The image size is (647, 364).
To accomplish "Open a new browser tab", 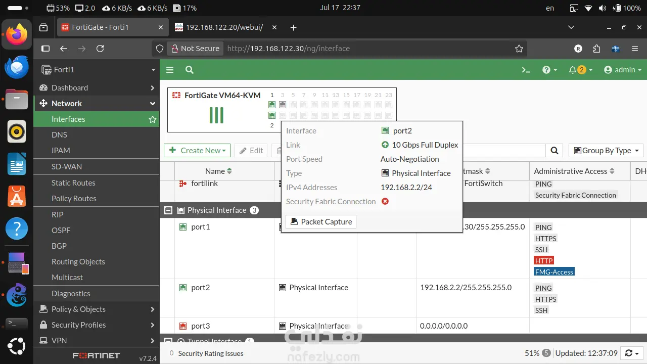I will (x=293, y=27).
